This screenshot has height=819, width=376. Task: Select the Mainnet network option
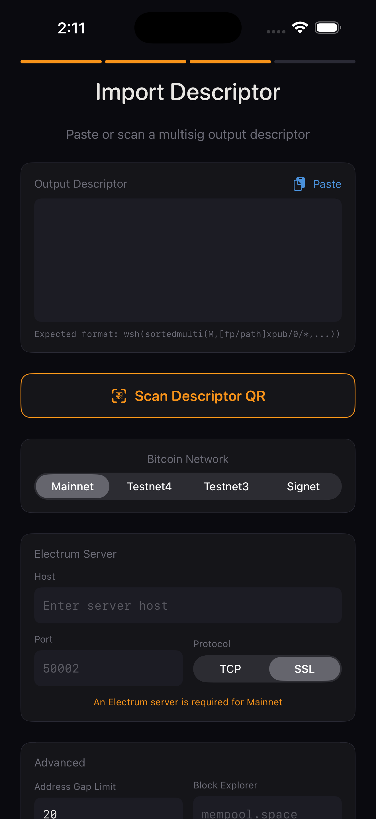click(x=72, y=486)
